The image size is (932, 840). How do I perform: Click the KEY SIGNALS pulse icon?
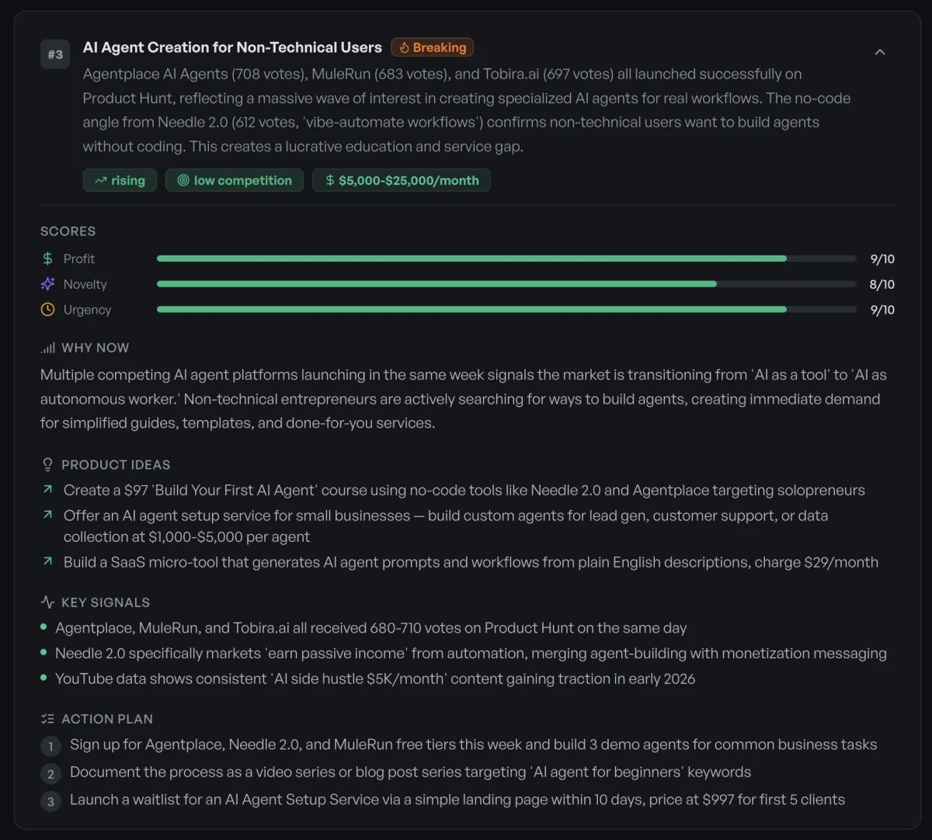click(x=48, y=602)
